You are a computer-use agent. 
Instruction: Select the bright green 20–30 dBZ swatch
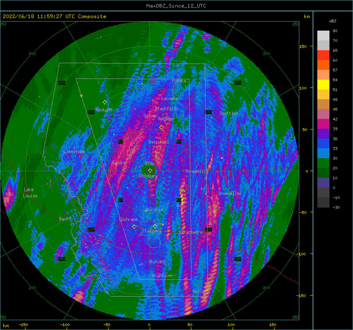[x=323, y=163]
